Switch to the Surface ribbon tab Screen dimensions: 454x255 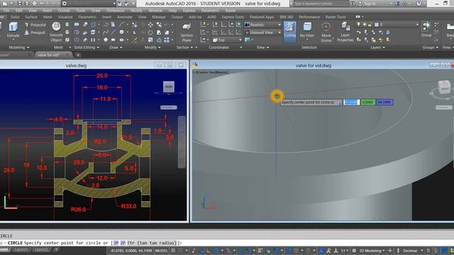pos(31,17)
